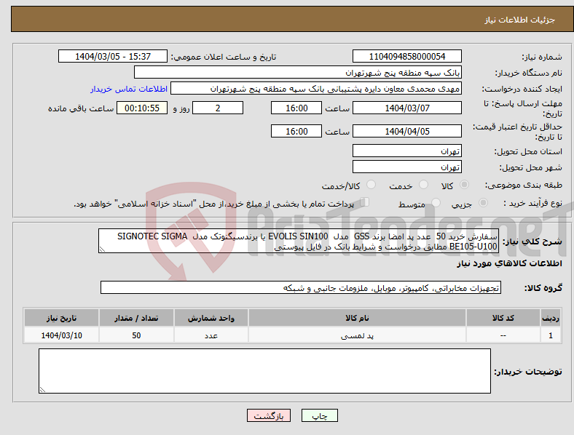Click the buyer name field بانک سپه

point(298,72)
